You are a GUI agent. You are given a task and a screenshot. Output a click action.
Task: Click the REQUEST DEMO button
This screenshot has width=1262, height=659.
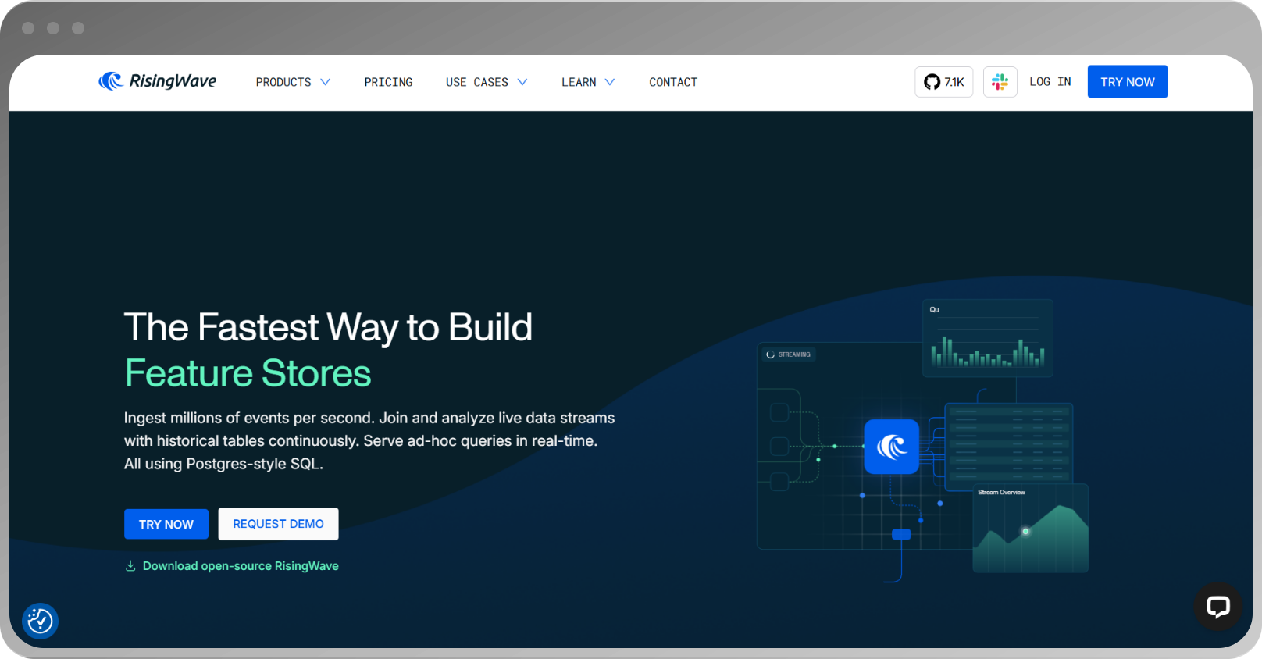[278, 524]
